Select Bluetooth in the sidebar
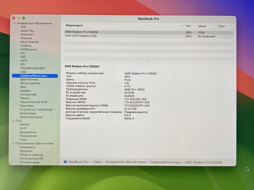 27,34
